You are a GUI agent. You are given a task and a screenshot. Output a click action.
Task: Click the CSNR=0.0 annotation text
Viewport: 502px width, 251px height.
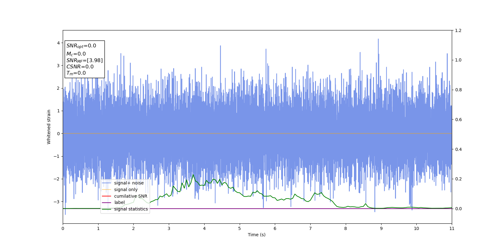(80, 67)
